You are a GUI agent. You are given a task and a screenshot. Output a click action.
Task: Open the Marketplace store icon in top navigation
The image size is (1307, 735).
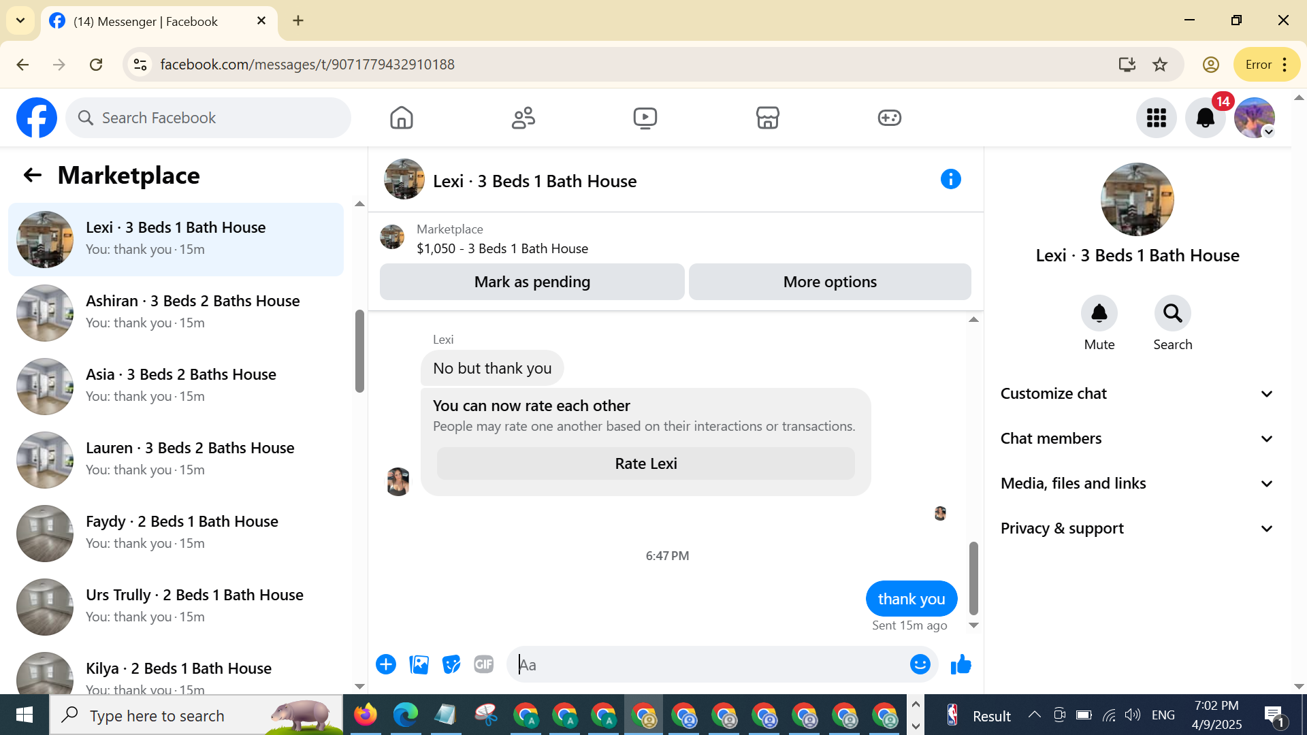(x=767, y=118)
